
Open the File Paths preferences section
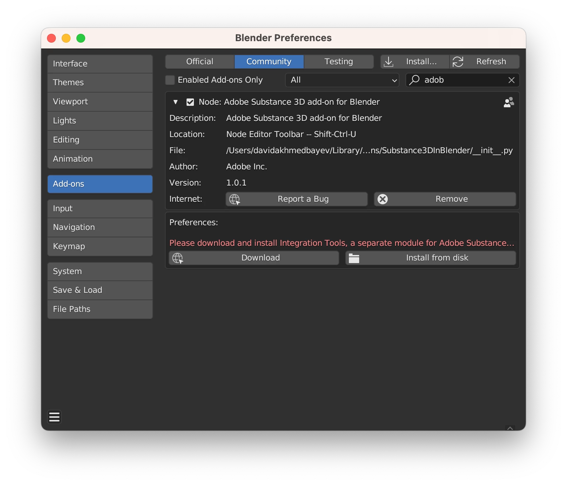[x=100, y=309]
